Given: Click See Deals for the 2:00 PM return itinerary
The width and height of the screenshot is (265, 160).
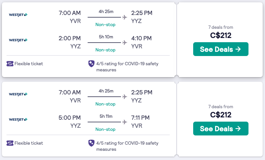Looking at the screenshot, I should coord(221,49).
